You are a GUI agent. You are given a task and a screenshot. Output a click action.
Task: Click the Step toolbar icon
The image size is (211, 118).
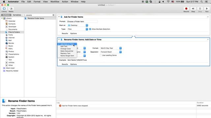tap(193, 9)
